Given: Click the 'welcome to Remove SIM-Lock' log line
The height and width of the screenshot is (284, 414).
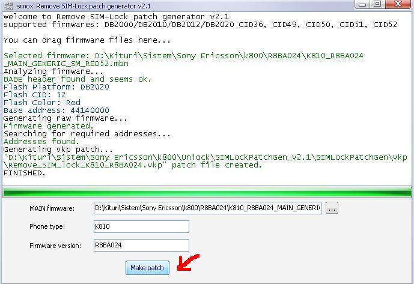Looking at the screenshot, I should point(116,17).
